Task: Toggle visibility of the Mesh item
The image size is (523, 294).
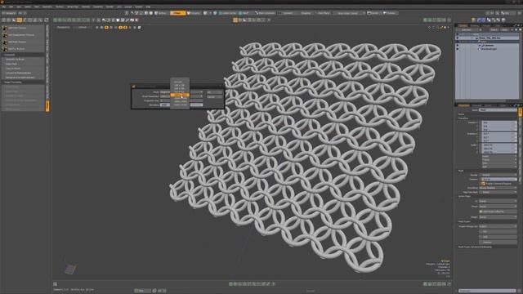Action: pos(458,42)
